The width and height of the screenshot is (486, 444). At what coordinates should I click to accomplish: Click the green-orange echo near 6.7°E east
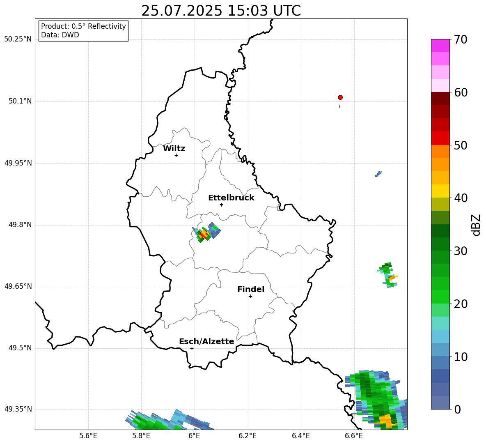coord(388,275)
